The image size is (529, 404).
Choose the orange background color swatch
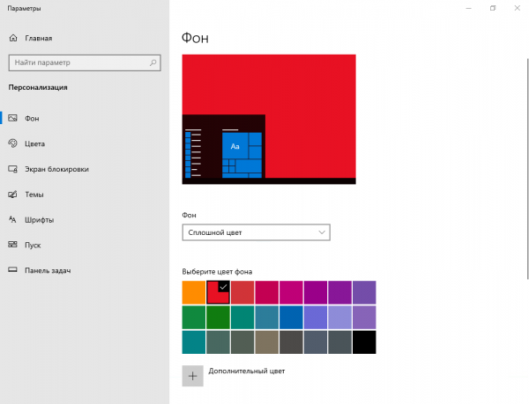[x=193, y=292]
